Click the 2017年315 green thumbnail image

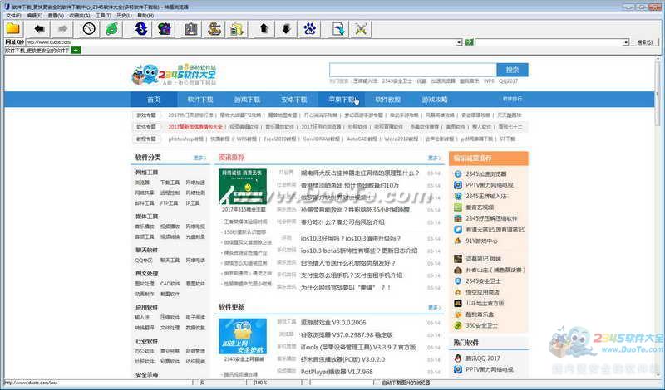[x=243, y=187]
